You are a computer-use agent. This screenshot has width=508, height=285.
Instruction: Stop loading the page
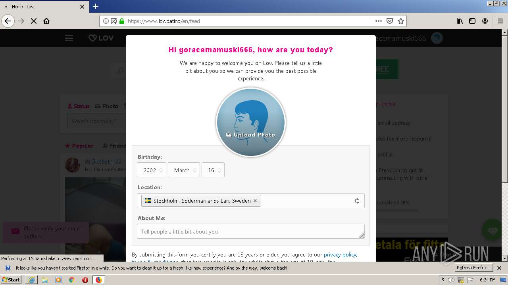[34, 21]
